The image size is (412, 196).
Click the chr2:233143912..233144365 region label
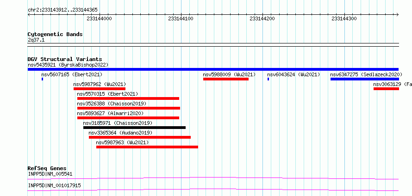62,10
